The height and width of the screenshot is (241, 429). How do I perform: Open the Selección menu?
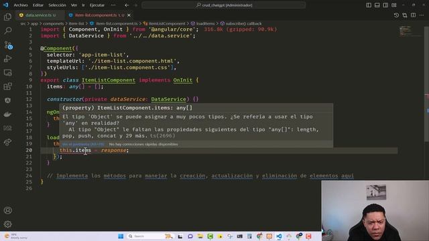point(57,5)
